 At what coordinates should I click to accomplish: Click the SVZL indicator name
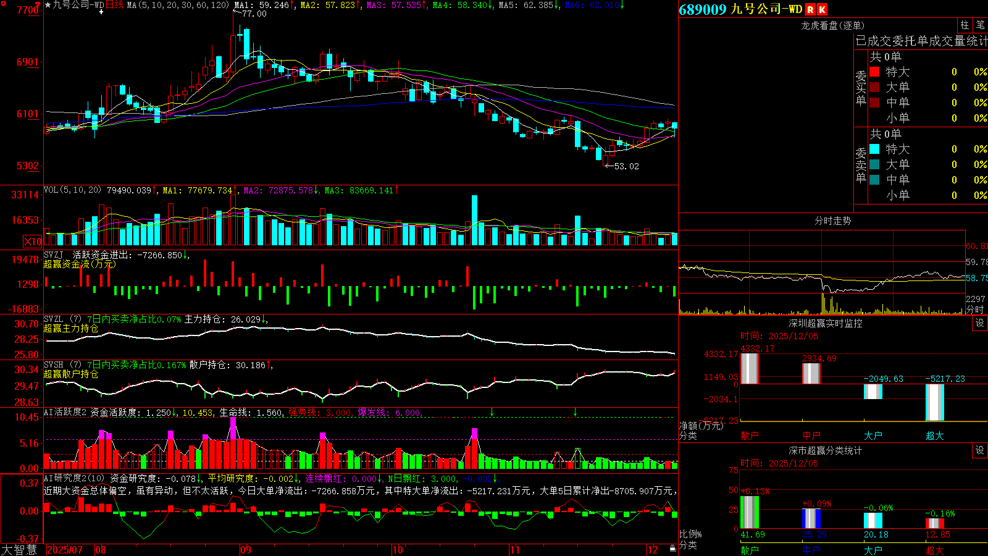[54, 319]
